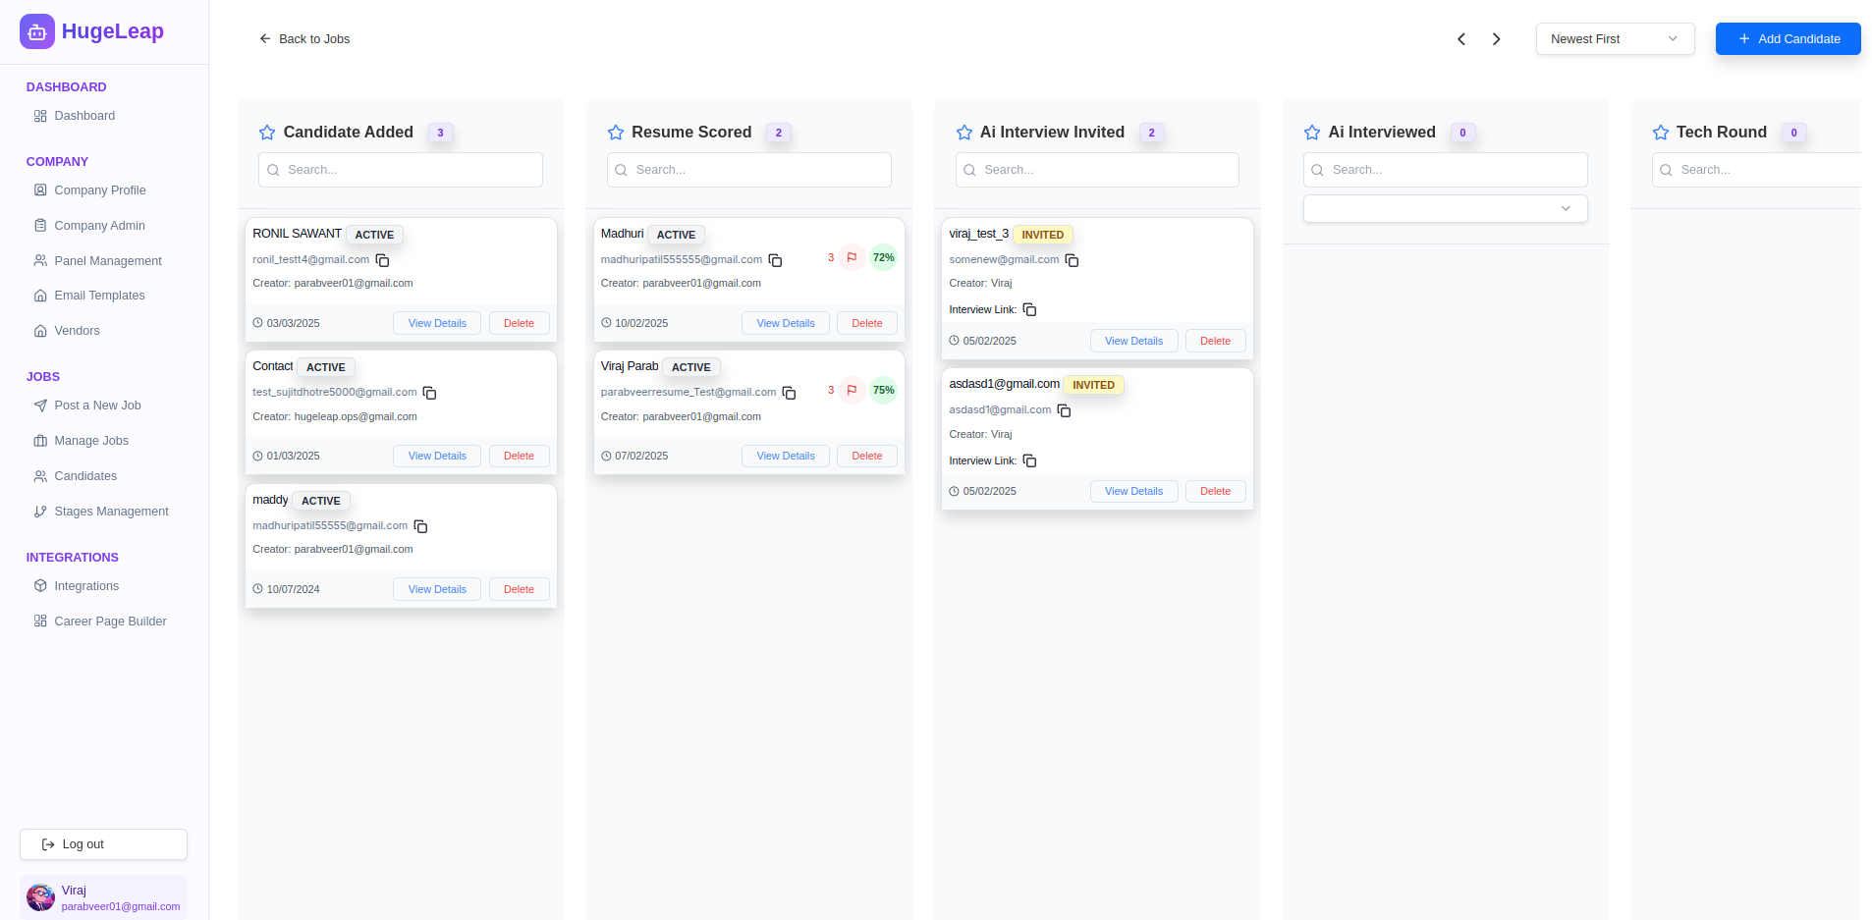The image size is (1872, 920).
Task: Click the star icon beside Candidate Added
Action: pos(267,133)
